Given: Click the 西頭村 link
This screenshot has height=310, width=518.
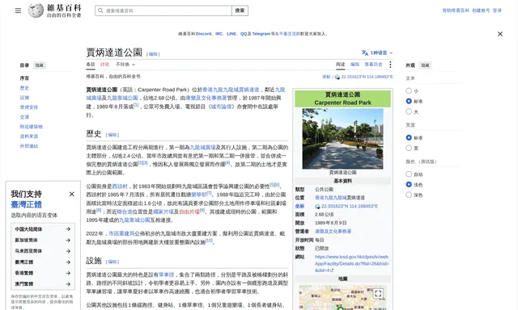Looking at the screenshot, I should tap(120, 186).
